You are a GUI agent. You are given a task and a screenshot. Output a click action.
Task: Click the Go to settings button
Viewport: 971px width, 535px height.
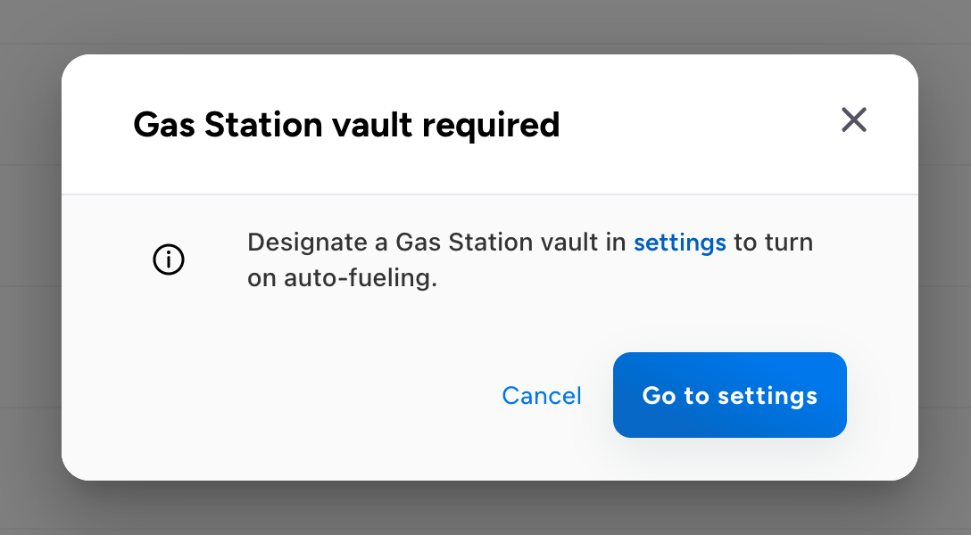click(x=729, y=395)
